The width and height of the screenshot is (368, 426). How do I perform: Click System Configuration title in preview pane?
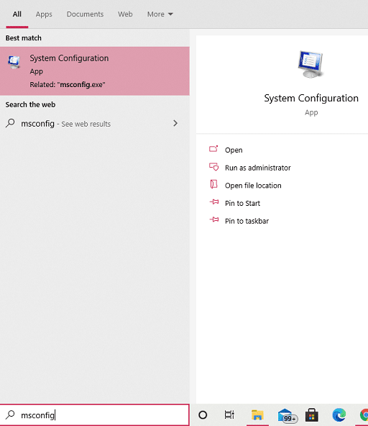pos(311,99)
